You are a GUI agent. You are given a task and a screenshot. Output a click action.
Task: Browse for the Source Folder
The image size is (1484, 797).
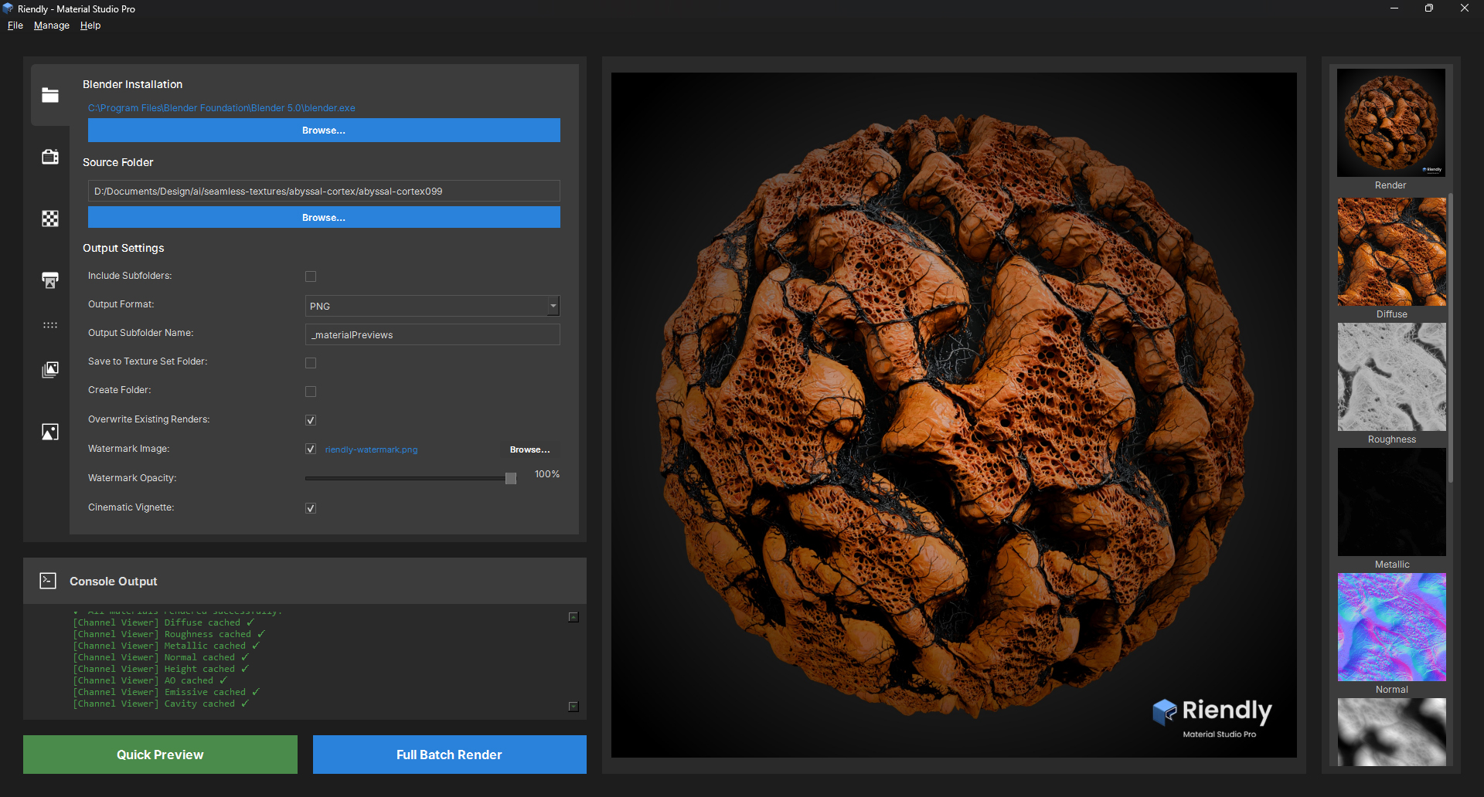click(x=324, y=217)
